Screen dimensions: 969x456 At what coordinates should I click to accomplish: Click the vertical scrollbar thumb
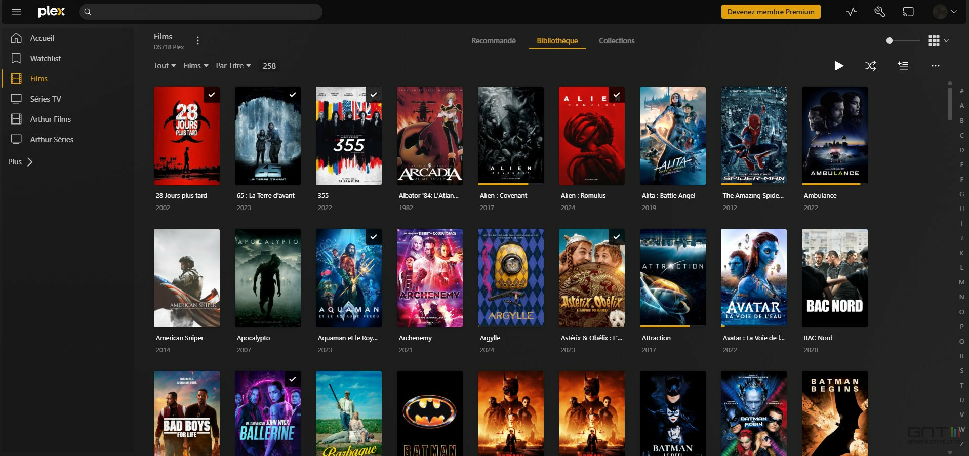[950, 104]
